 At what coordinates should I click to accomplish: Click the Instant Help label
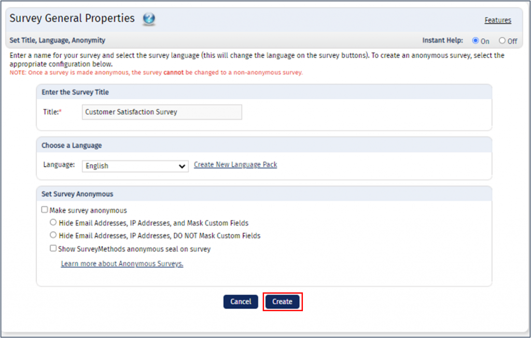443,40
